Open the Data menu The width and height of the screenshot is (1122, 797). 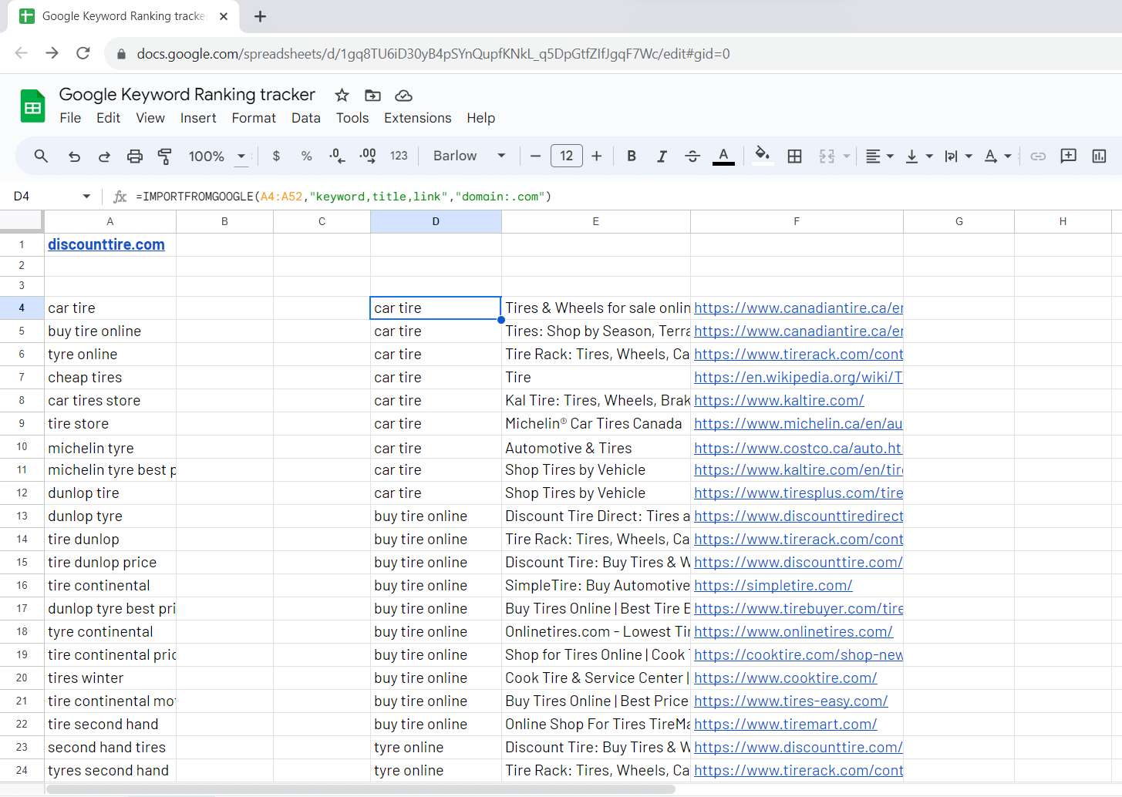pos(305,118)
